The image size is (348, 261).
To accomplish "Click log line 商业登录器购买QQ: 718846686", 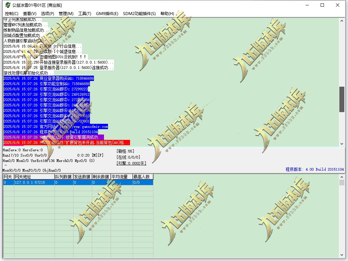I will (x=48, y=78).
